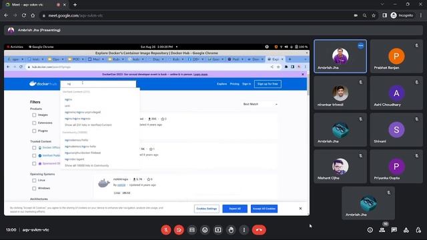Show participants people panel
This screenshot has width=427, height=240.
pyautogui.click(x=382, y=230)
